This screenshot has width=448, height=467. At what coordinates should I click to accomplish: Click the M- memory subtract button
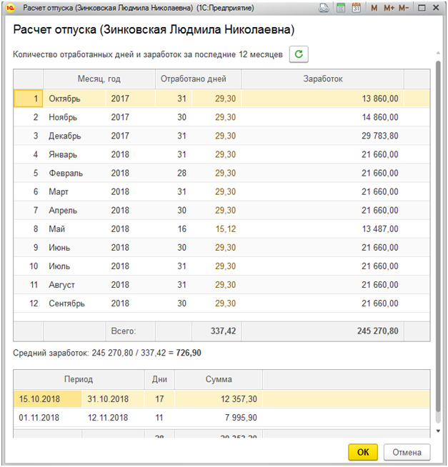click(404, 8)
